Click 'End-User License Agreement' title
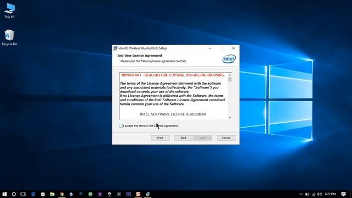Screen dimensions: 352x198 pos(140,56)
